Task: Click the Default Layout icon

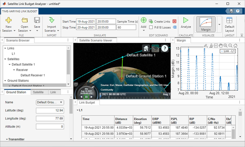Action: 229,20
